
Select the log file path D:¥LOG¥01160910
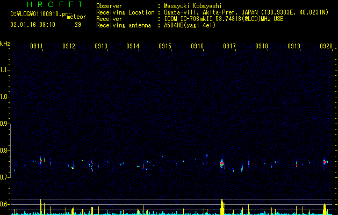37,14
